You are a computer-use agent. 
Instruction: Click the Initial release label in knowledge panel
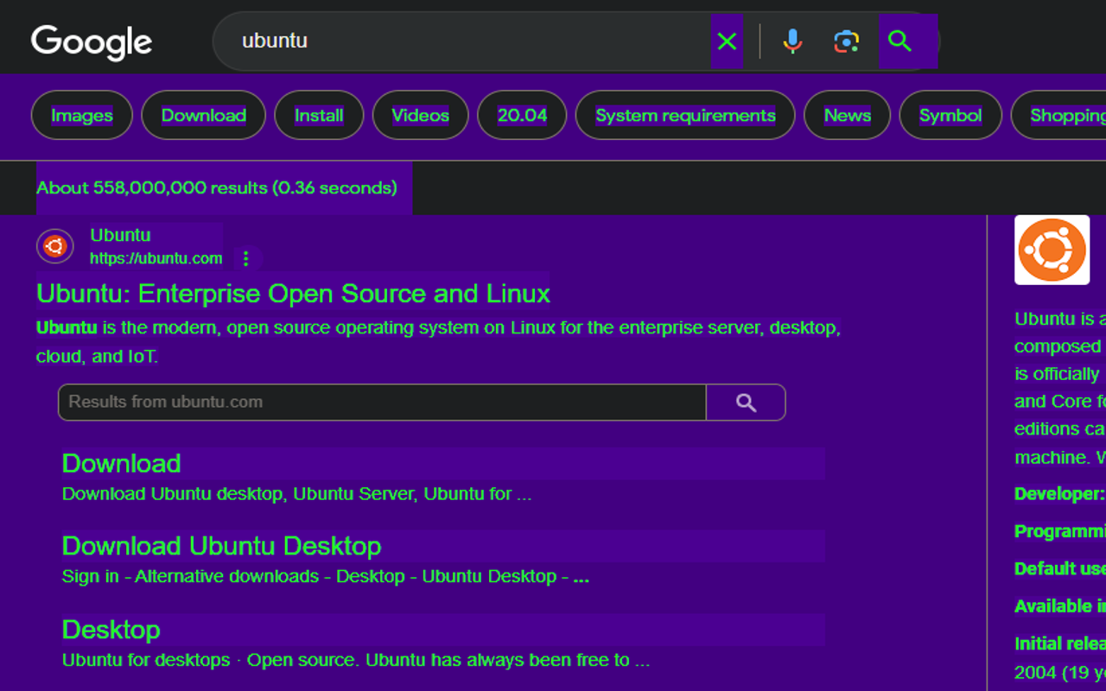click(1059, 643)
